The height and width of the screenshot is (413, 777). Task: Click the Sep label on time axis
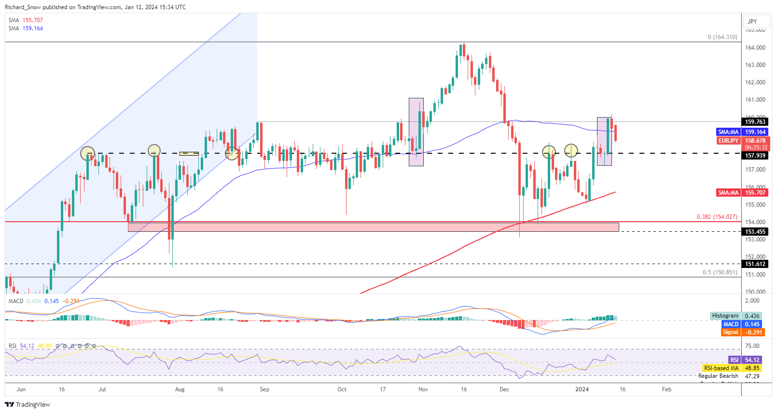coord(264,389)
